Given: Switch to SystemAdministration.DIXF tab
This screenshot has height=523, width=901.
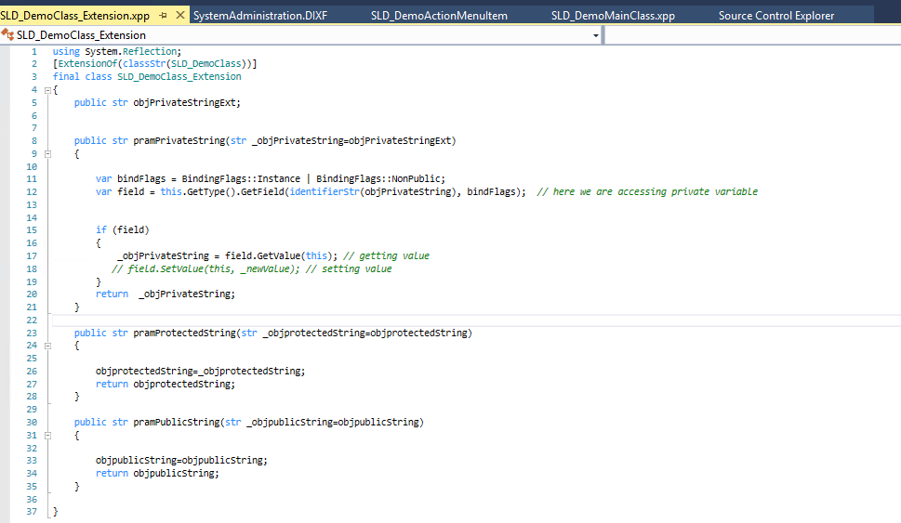Looking at the screenshot, I should point(260,16).
